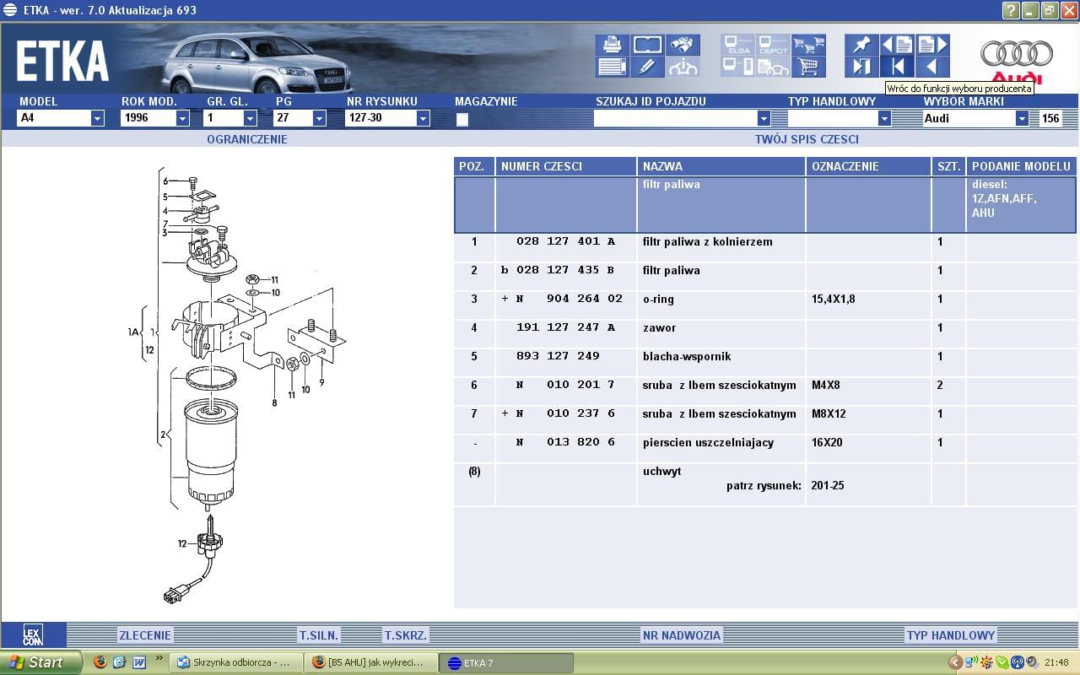This screenshot has width=1080, height=675.
Task: Click the Windows Start button
Action: pyautogui.click(x=40, y=662)
